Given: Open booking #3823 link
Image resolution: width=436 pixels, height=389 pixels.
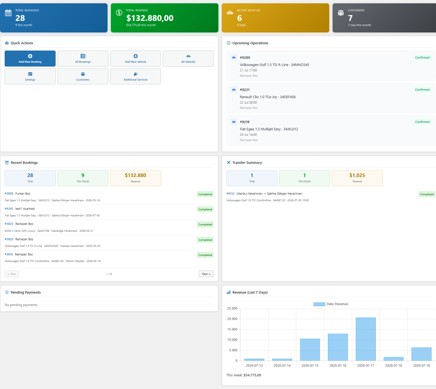Looking at the screenshot, I should (x=9, y=224).
